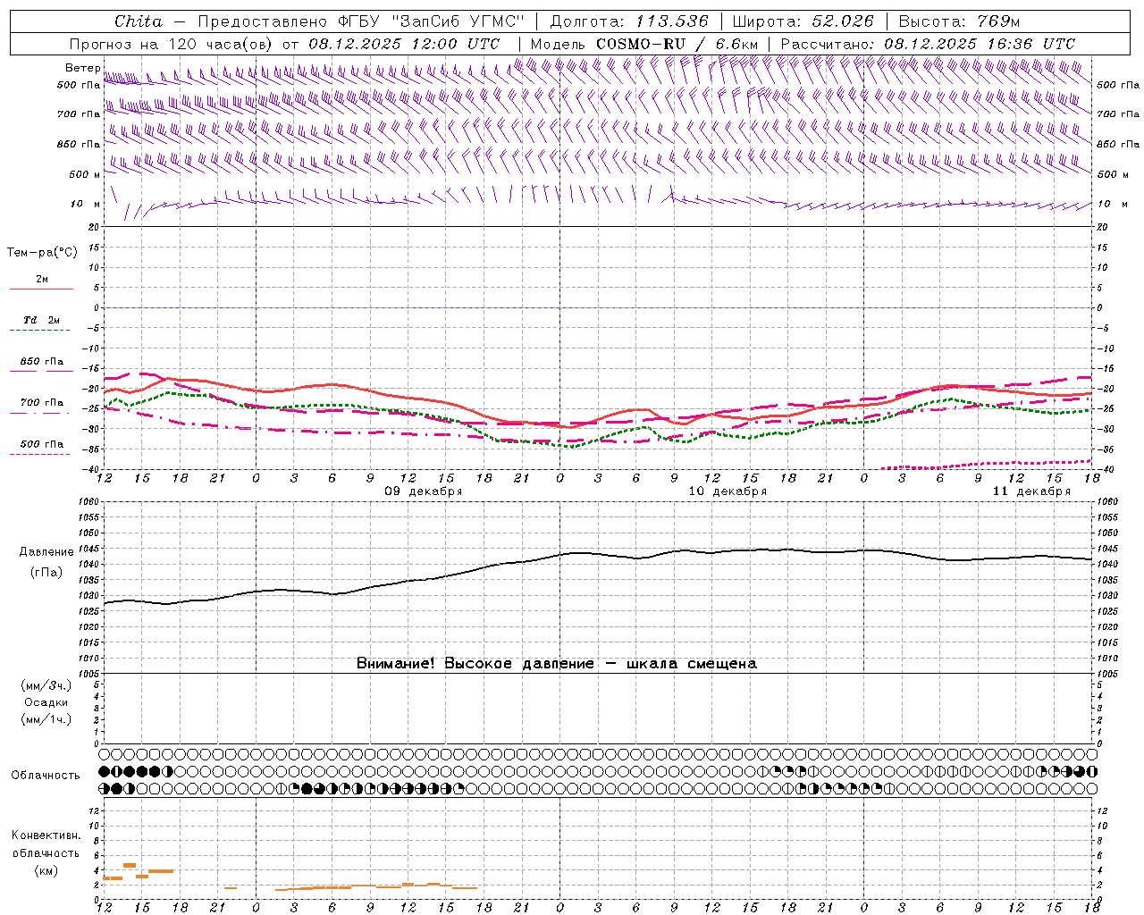This screenshot has width=1144, height=915.
Task: Click the warning Внимание! Высокое давление — шкала смещена
Action: click(x=556, y=664)
